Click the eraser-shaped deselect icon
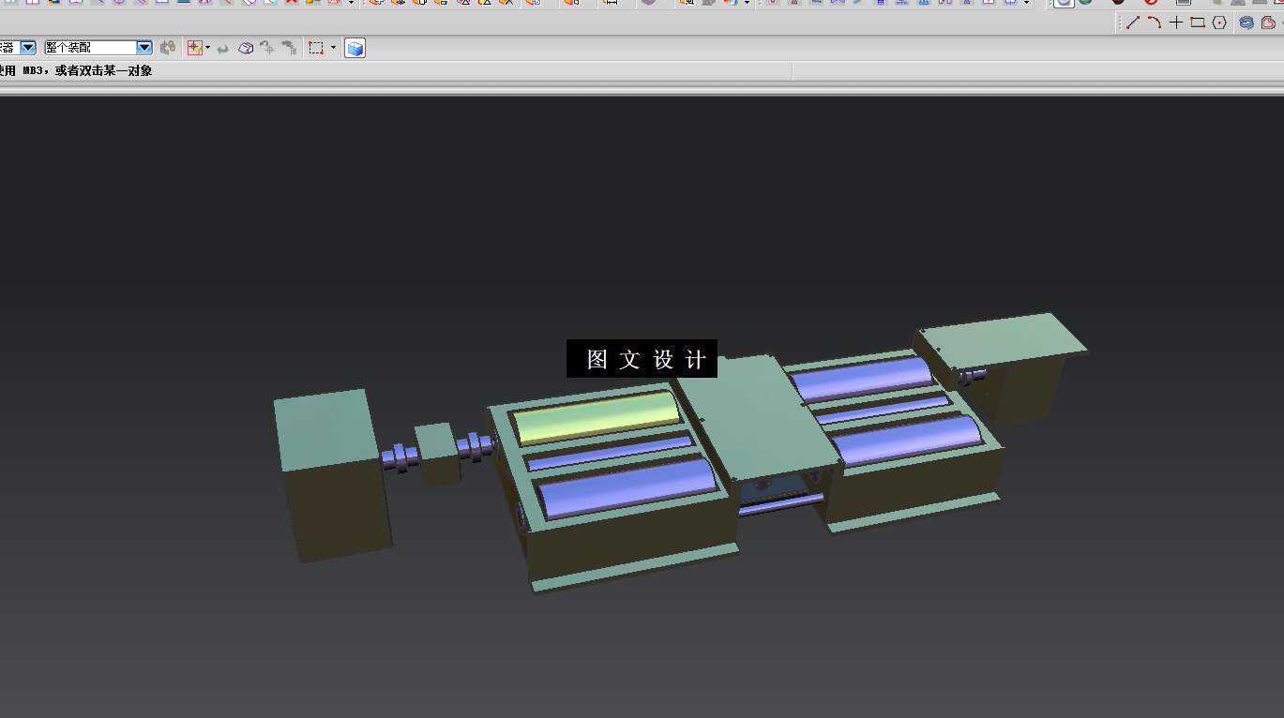 [246, 48]
